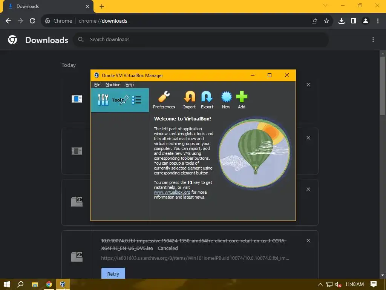386x290 pixels.
Task: Go forward in Chrome
Action: pyautogui.click(x=20, y=21)
